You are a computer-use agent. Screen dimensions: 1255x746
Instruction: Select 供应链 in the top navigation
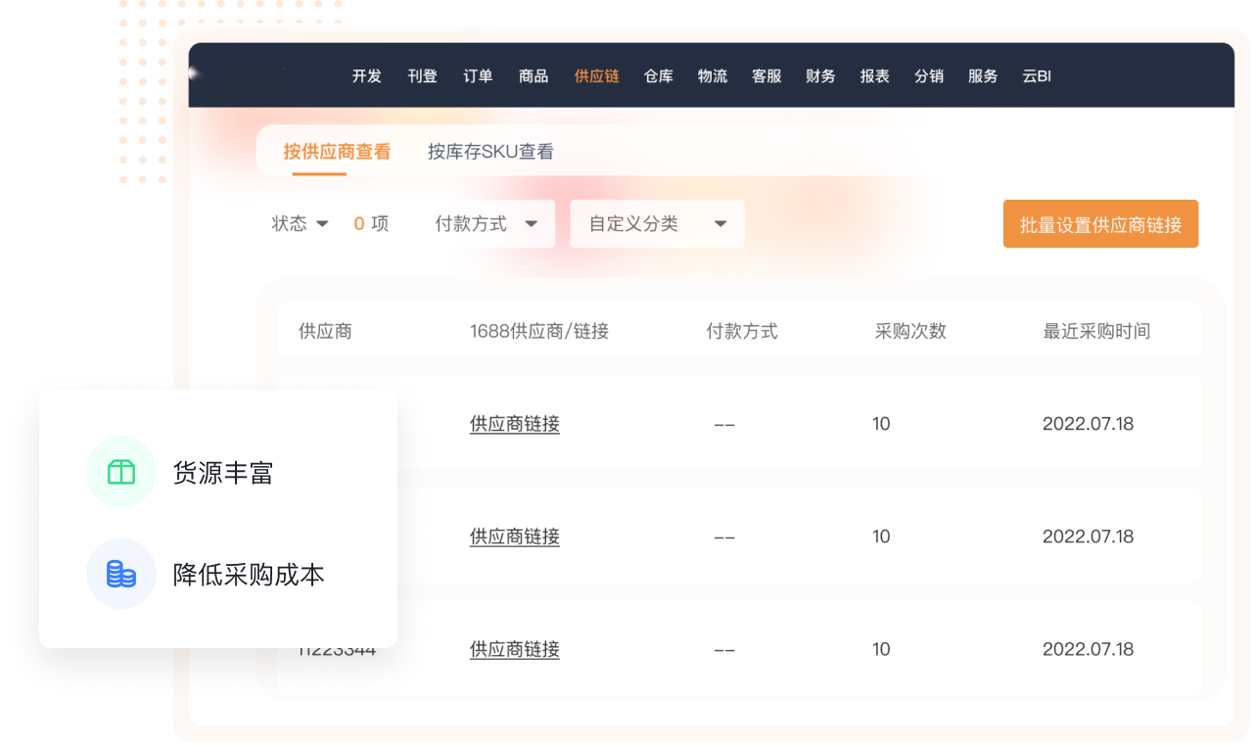[x=596, y=76]
